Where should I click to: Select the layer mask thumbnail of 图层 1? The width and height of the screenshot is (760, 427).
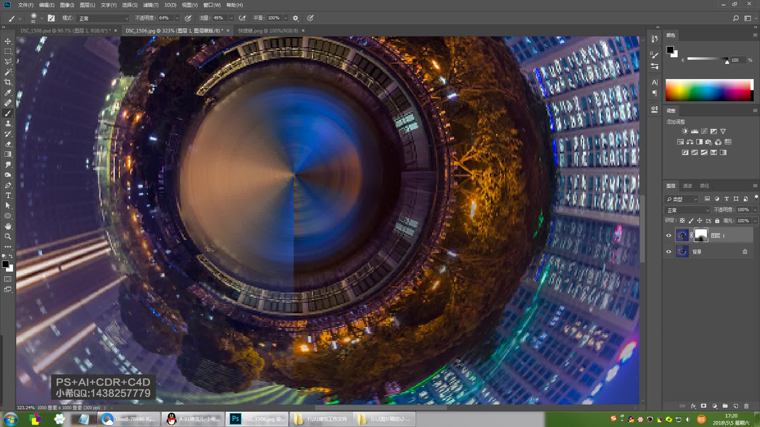click(701, 235)
